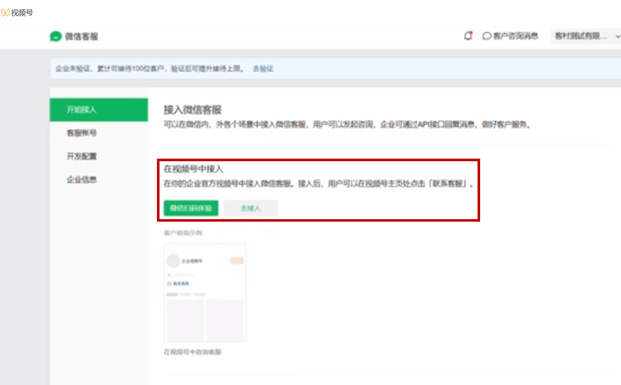The height and width of the screenshot is (385, 621).
Task: Click the 去接入 button
Action: pos(251,208)
